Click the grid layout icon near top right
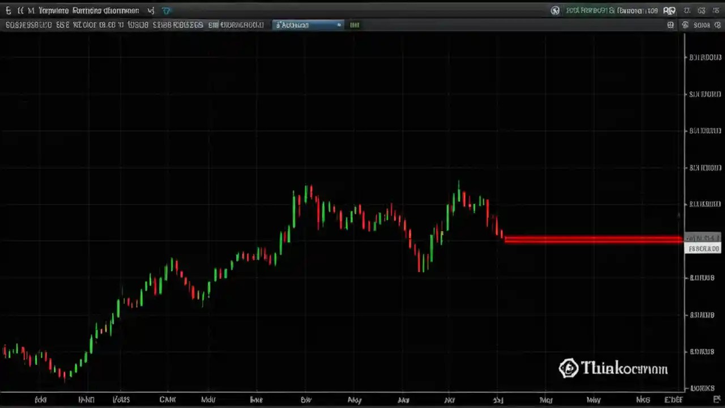 pyautogui.click(x=670, y=24)
